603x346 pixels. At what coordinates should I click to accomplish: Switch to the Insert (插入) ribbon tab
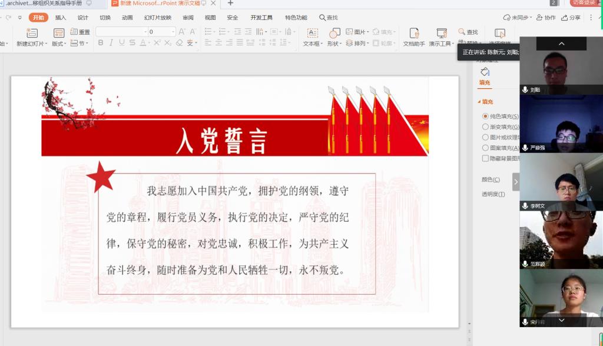tap(61, 18)
